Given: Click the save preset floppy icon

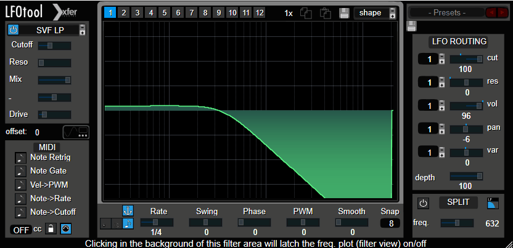Looking at the screenshot, I should coord(412,26).
